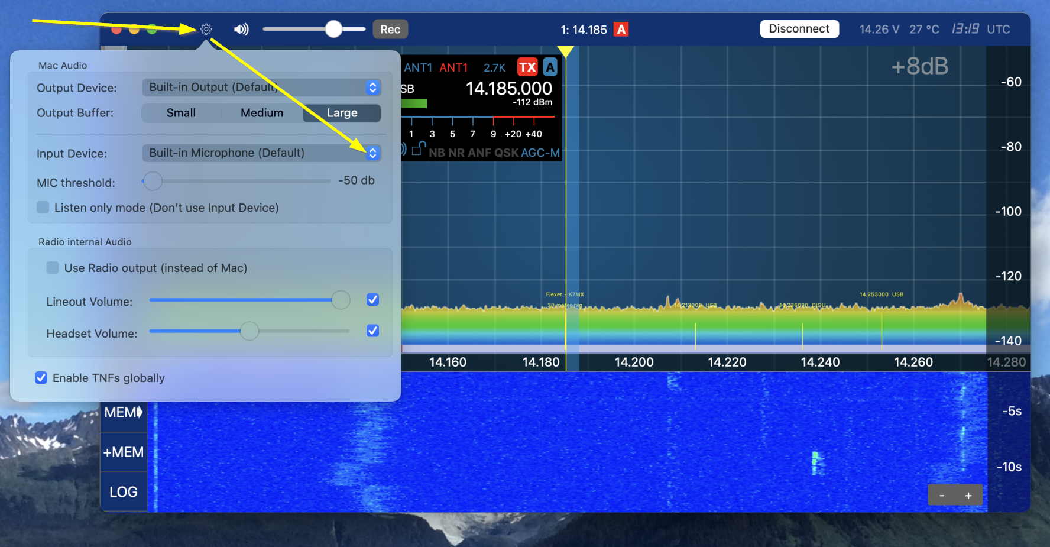
Task: Open the audio settings gear icon
Action: (206, 29)
